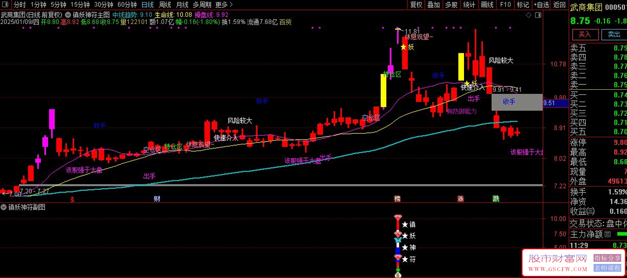
Task: Select the 30分钟 period
Action: coord(103,5)
